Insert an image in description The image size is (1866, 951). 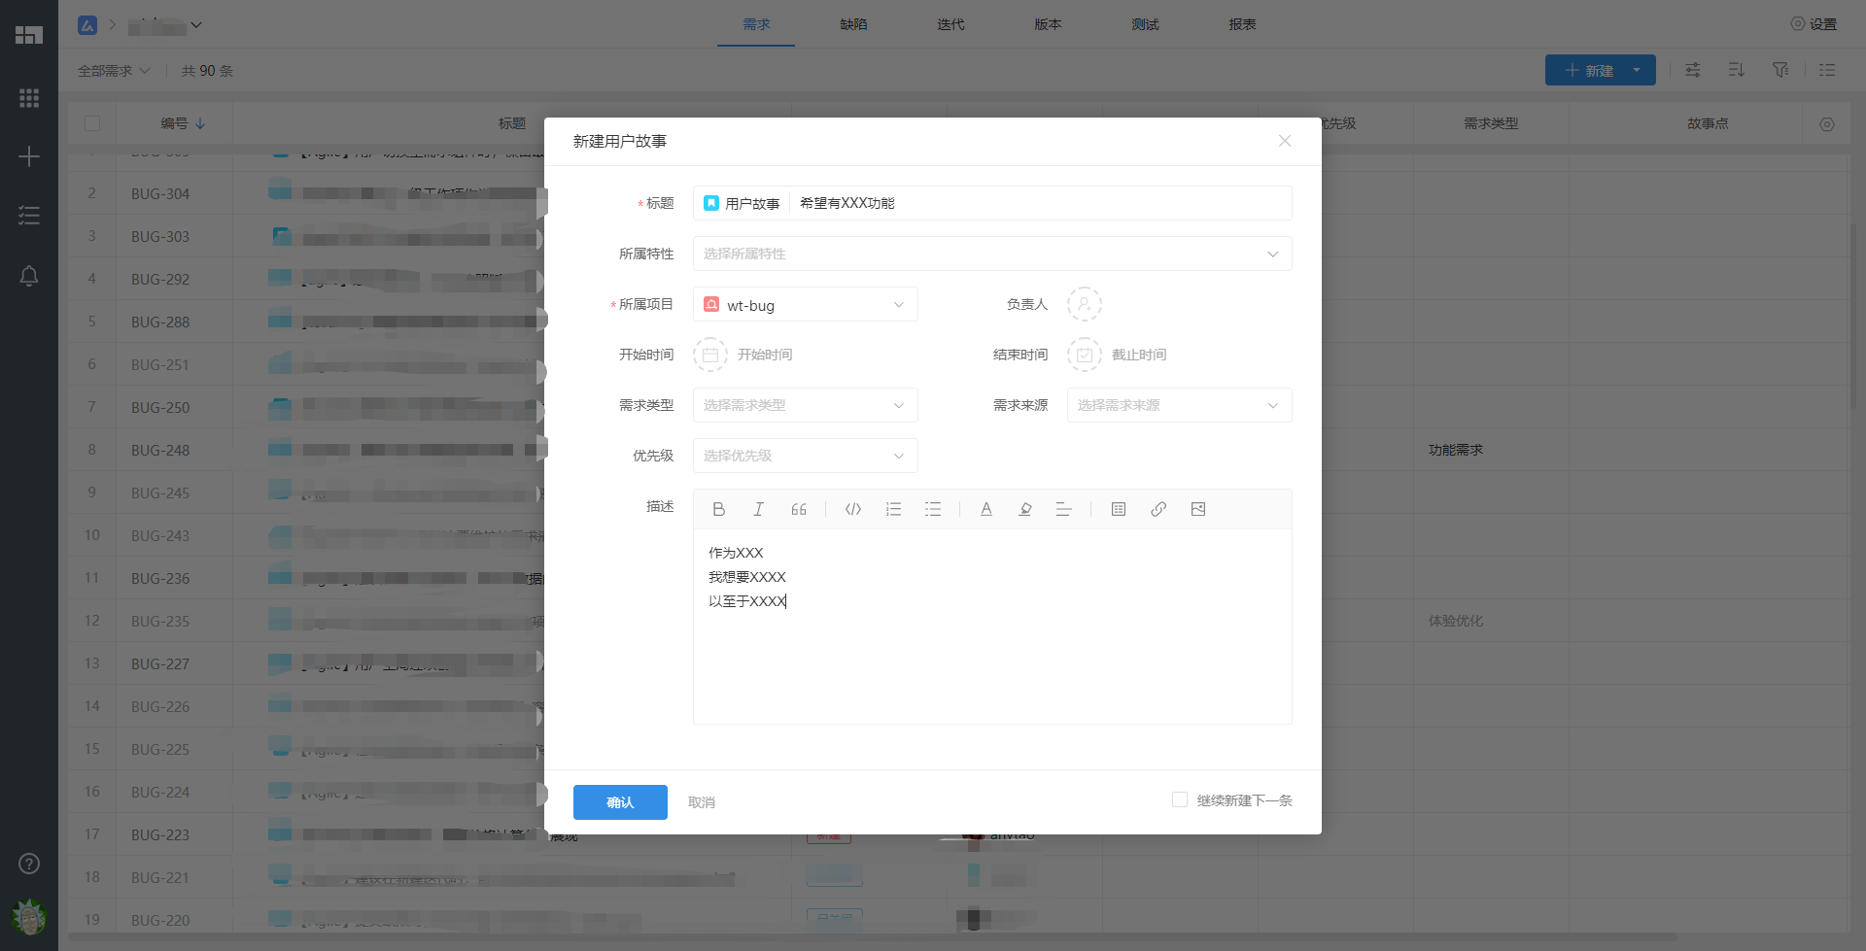[1198, 509]
